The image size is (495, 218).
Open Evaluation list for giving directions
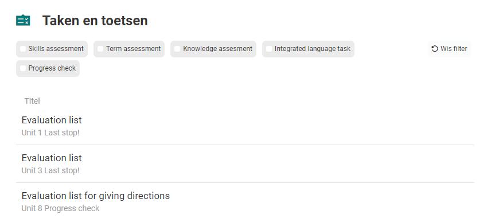(x=96, y=196)
